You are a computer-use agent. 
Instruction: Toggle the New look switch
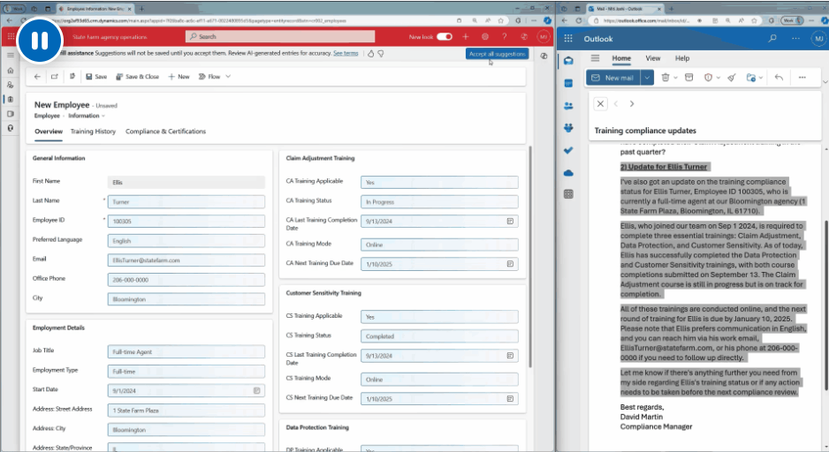445,36
